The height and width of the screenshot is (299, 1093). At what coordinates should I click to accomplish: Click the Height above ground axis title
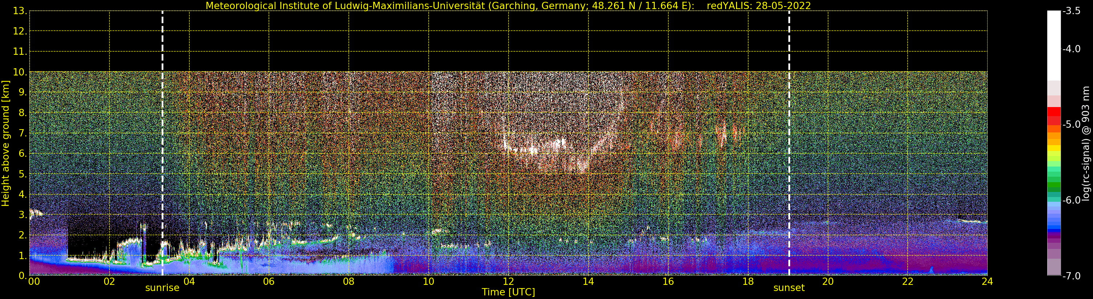[5, 143]
